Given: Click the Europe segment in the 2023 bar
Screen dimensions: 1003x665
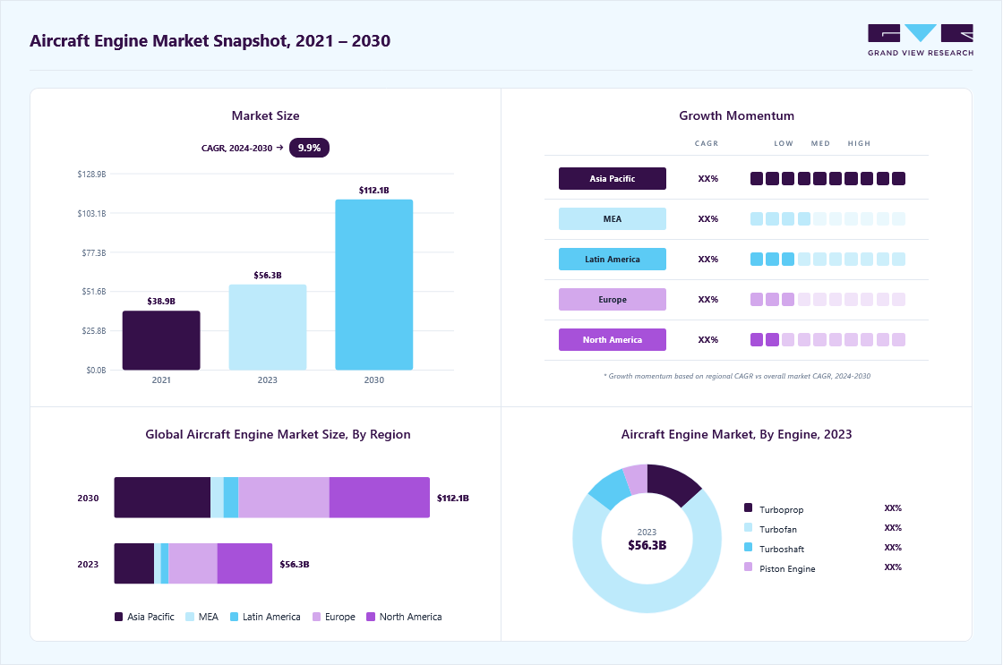Looking at the screenshot, I should [x=193, y=563].
